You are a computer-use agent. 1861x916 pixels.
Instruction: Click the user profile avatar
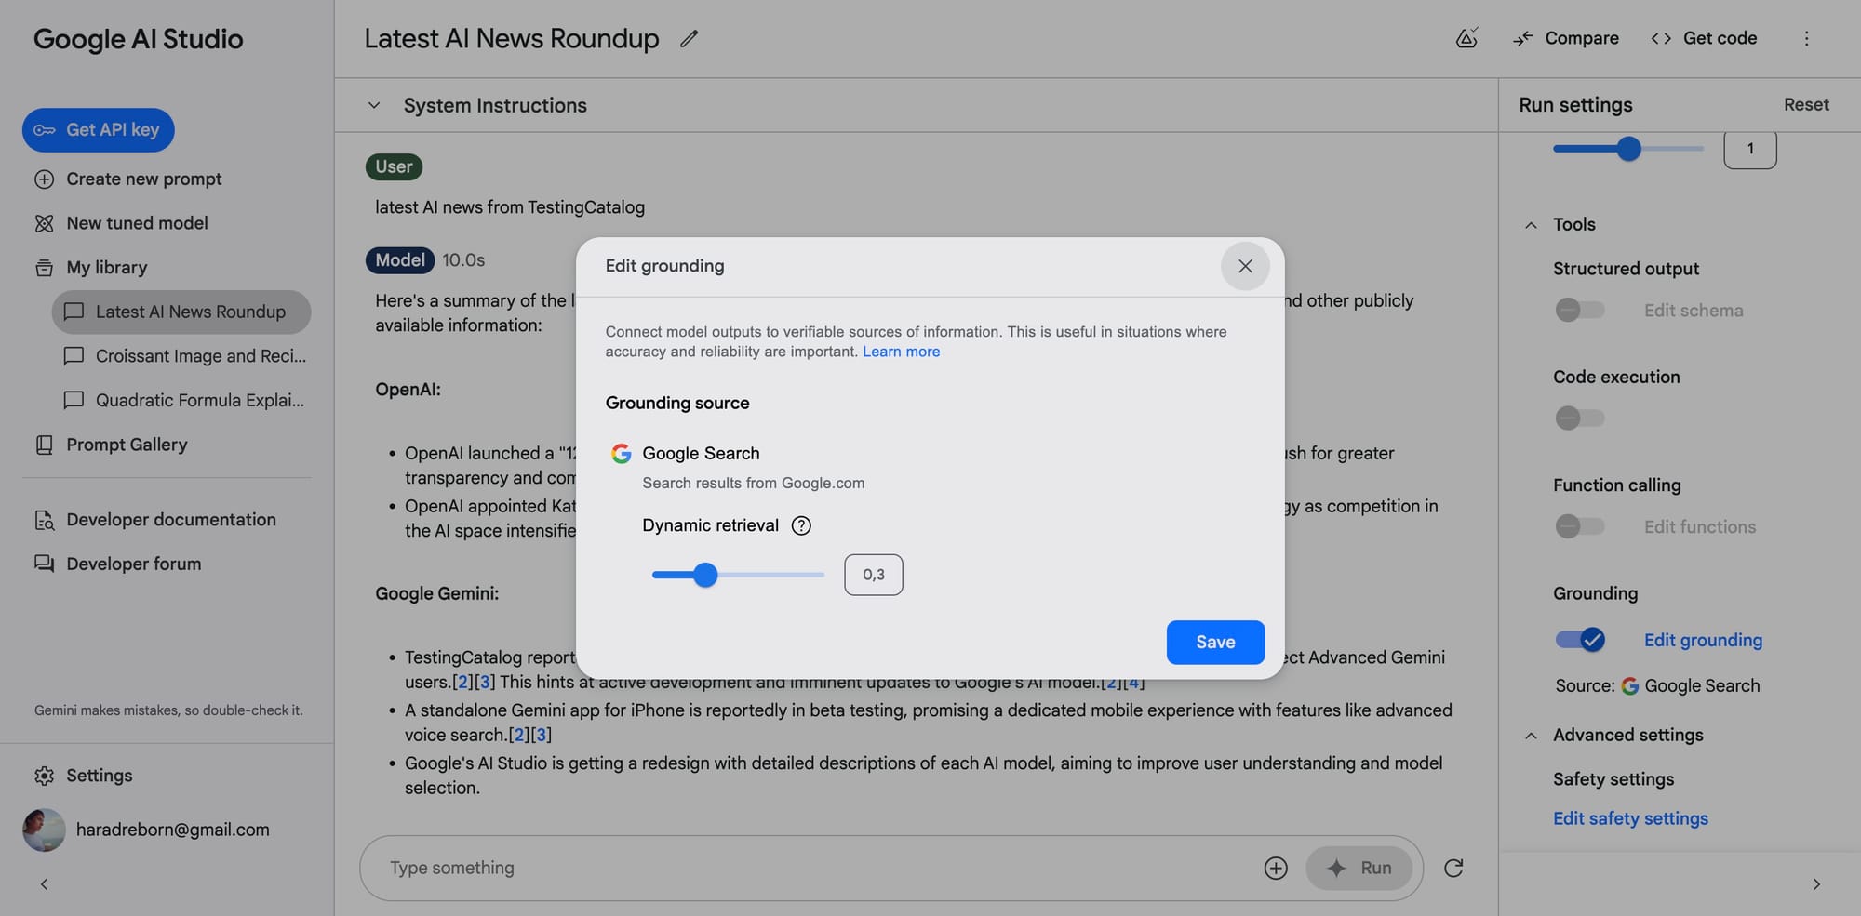coord(44,830)
